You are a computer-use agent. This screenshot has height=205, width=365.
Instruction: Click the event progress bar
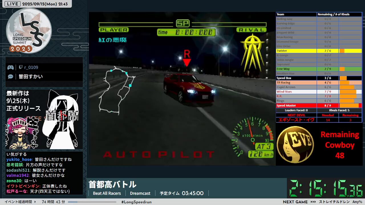tap(92, 202)
